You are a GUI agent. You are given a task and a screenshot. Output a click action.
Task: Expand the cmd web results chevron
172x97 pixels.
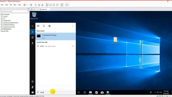73,46
